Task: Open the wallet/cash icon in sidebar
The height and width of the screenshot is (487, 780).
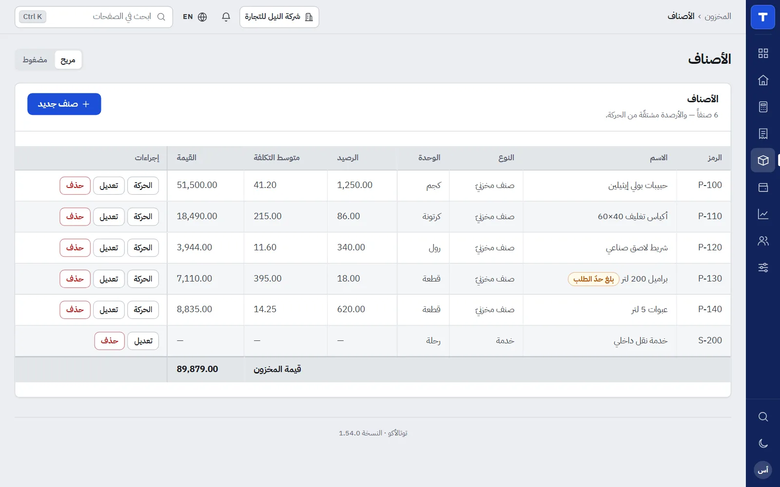Action: (x=763, y=187)
